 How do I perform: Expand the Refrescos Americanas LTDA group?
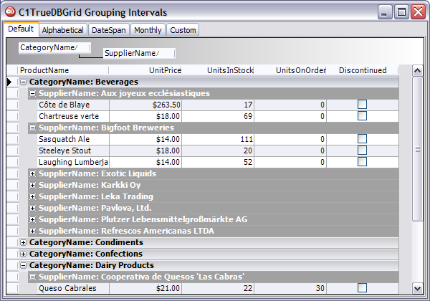[33, 231]
